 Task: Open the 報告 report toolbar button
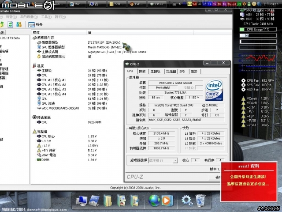point(35,25)
